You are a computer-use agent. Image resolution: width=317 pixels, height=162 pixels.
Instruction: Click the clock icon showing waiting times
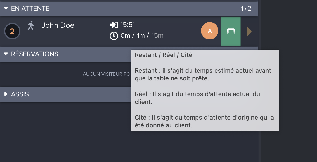click(x=114, y=36)
